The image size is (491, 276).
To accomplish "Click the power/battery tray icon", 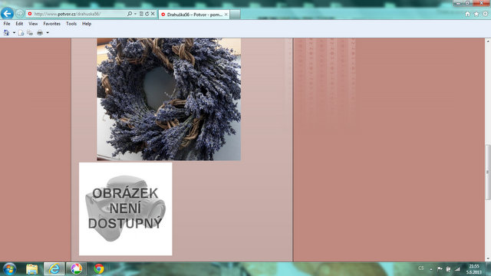I will 448,269.
